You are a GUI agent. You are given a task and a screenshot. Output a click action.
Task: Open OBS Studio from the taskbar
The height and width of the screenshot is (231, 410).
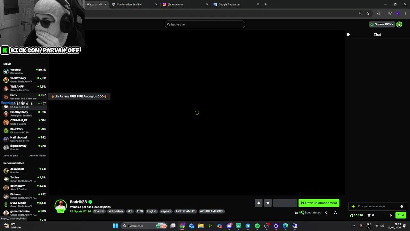tap(266, 226)
